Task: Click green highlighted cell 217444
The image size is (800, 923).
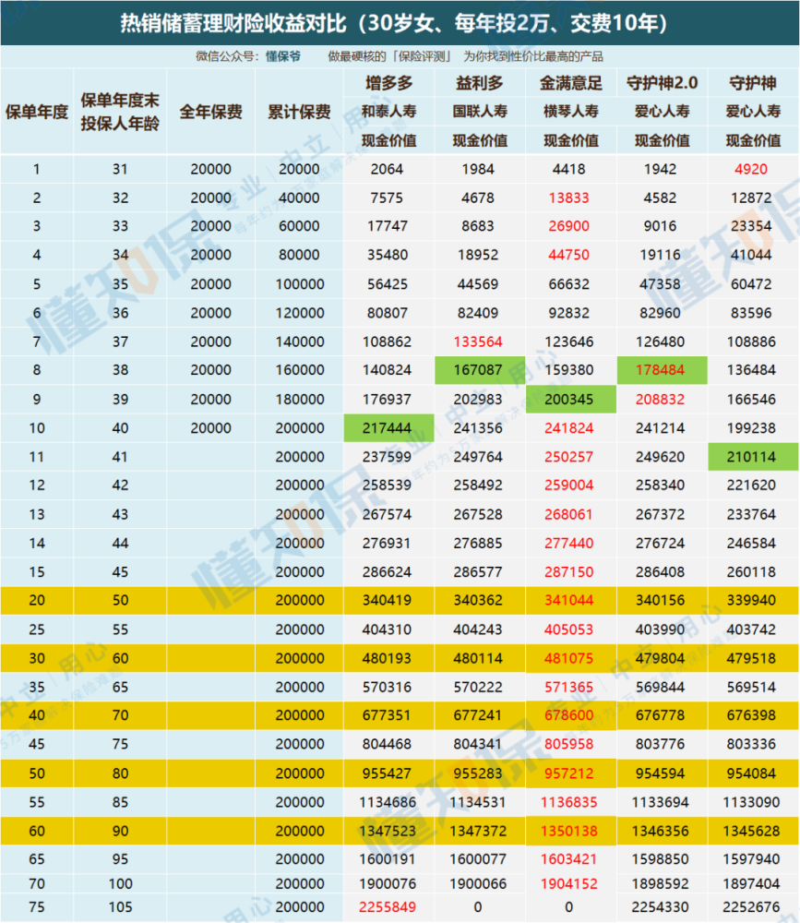Action: [389, 428]
